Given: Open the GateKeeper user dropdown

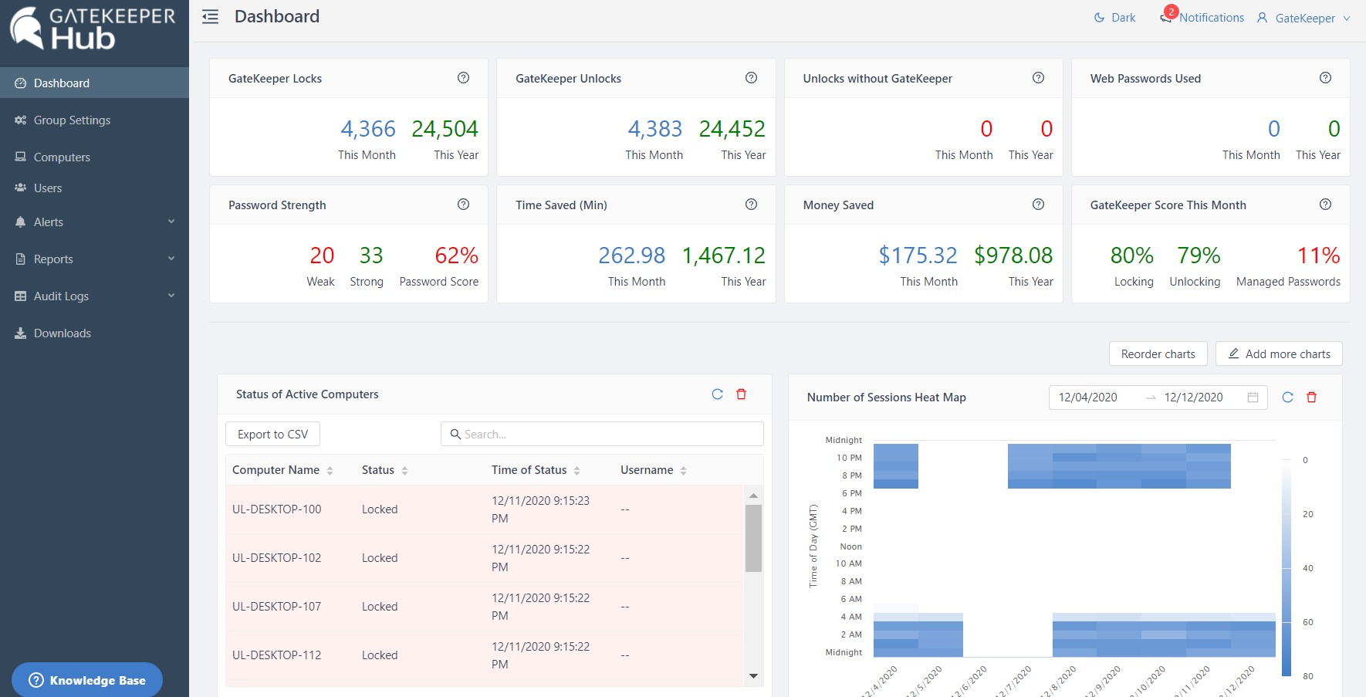Looking at the screenshot, I should point(1303,18).
